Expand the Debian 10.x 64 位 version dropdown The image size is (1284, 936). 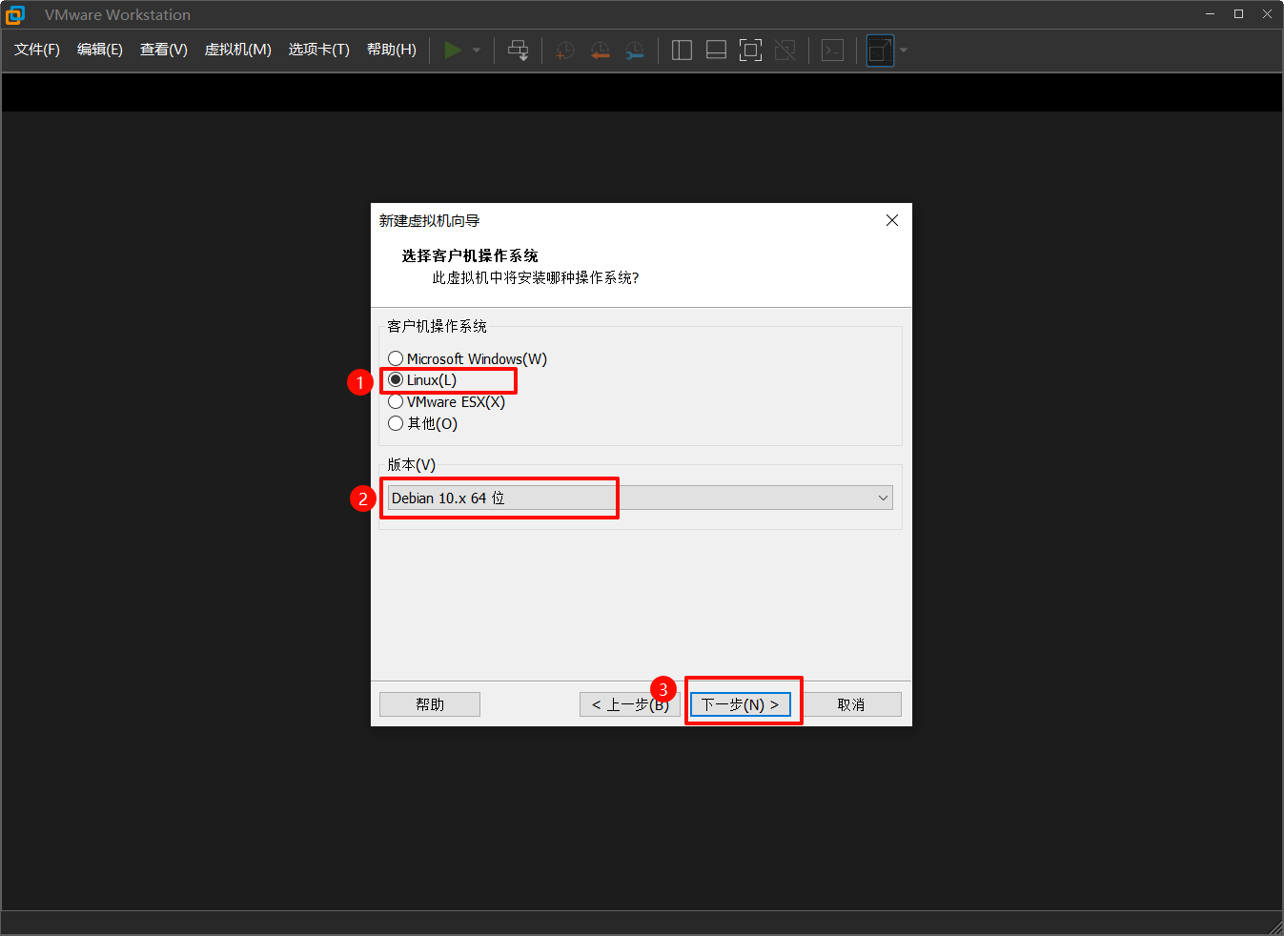(883, 499)
